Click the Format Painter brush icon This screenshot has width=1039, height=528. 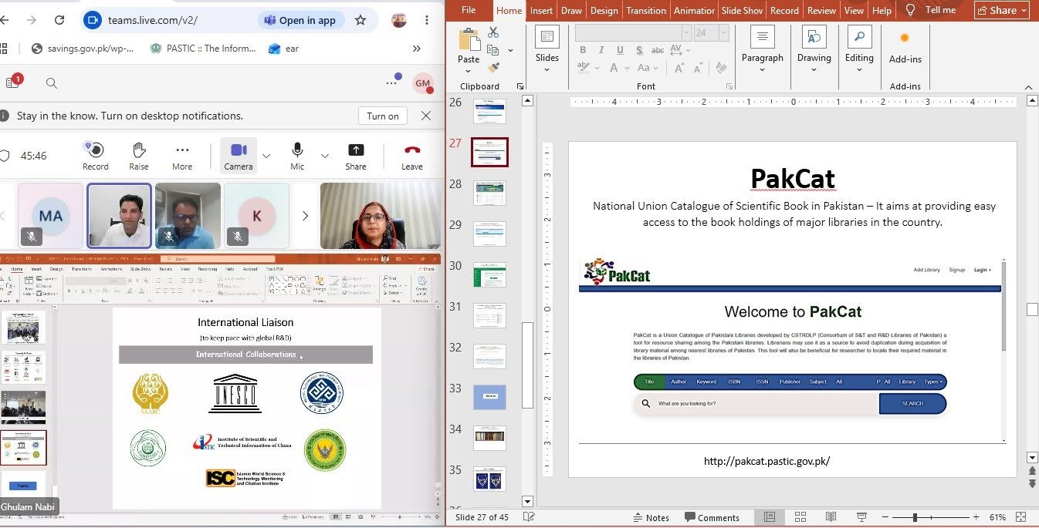pyautogui.click(x=493, y=68)
